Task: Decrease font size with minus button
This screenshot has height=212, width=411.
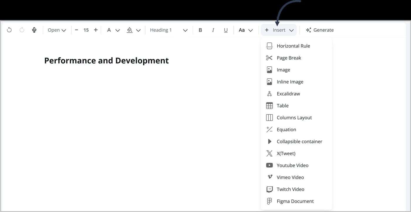Action: (x=77, y=30)
